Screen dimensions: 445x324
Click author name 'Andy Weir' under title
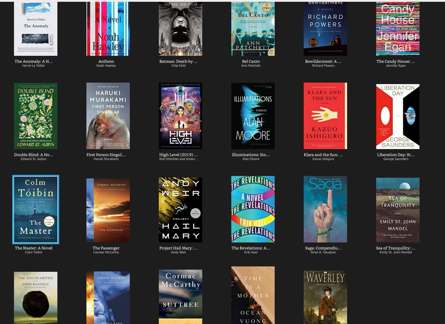click(178, 252)
